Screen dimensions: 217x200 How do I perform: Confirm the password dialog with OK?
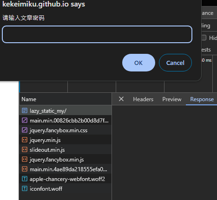[x=138, y=63]
